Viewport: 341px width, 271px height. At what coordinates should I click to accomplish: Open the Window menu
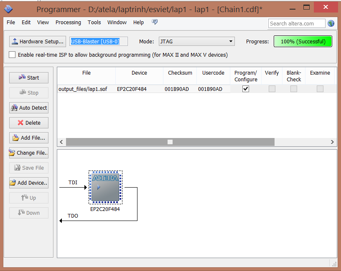[117, 23]
